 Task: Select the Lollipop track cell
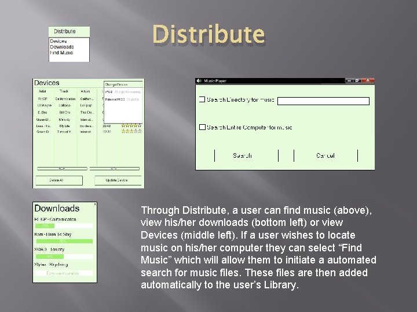point(65,105)
